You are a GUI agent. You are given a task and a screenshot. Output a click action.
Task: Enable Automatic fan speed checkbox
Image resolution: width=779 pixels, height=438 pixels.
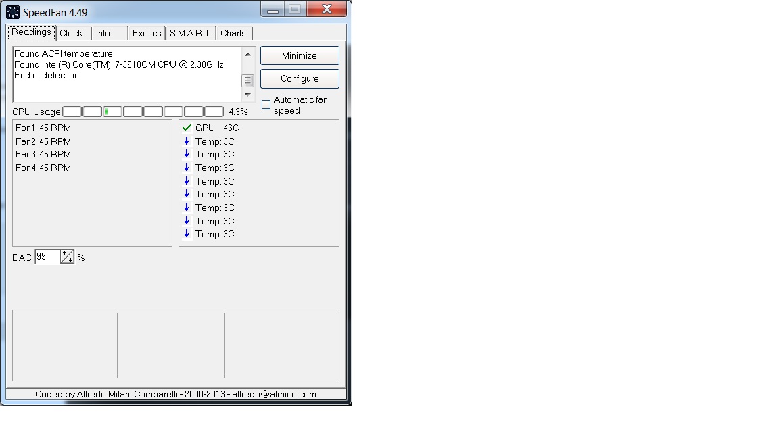[266, 104]
